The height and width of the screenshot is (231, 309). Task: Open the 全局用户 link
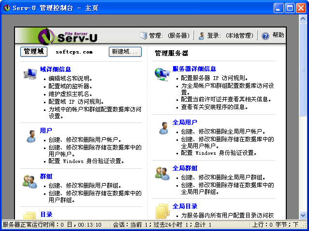pyautogui.click(x=185, y=122)
